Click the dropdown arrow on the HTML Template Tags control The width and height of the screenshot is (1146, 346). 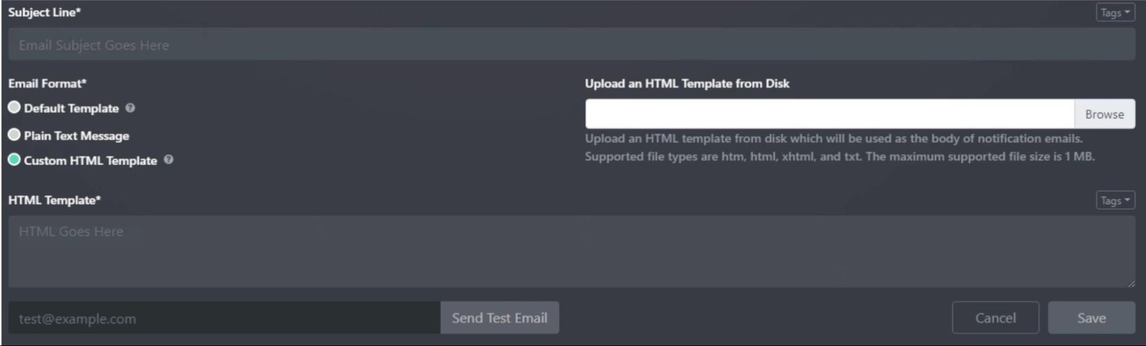coord(1127,200)
